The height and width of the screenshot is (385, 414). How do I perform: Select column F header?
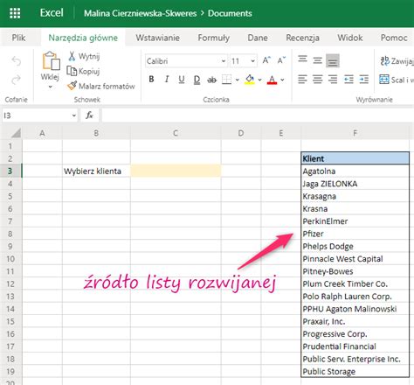[x=355, y=133]
